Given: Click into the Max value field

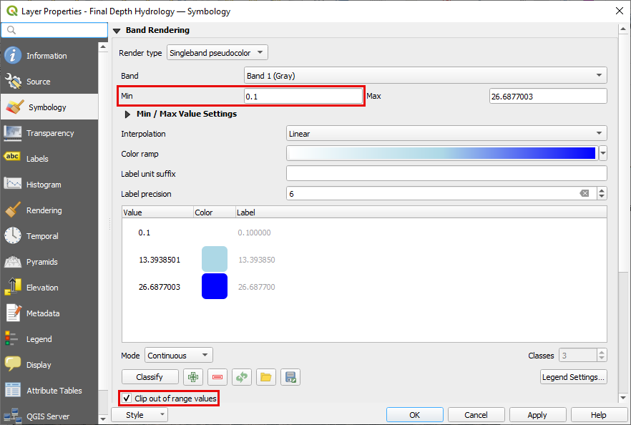Looking at the screenshot, I should [547, 97].
